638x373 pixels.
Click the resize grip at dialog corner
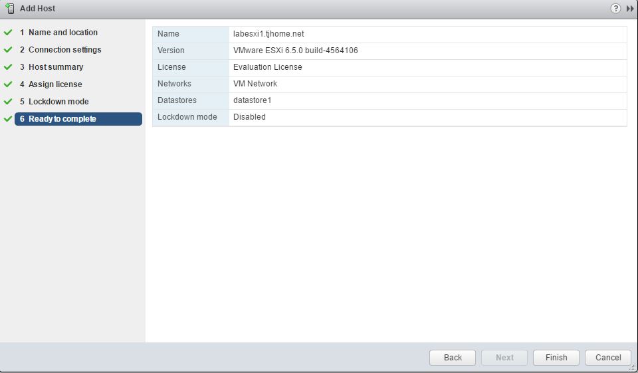[x=633, y=368]
